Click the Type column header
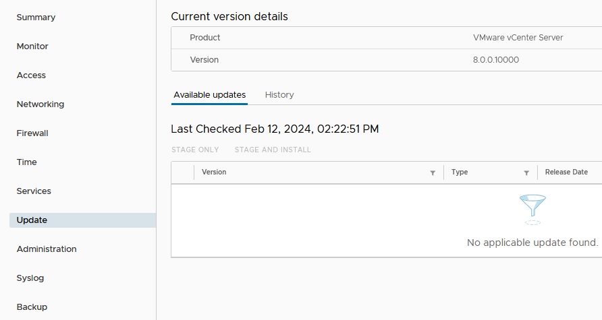The width and height of the screenshot is (602, 320). tap(460, 172)
